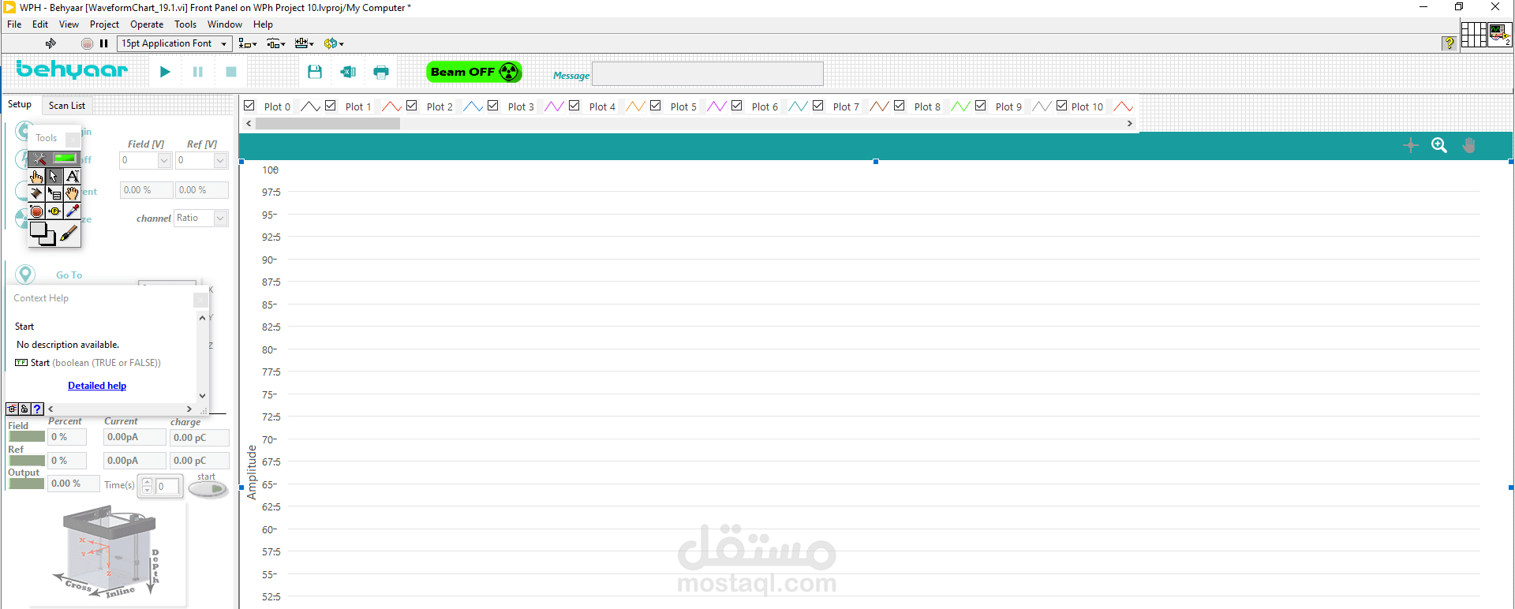Screen dimensions: 1515x609
Task: Click the start oval button
Action: coord(208,489)
